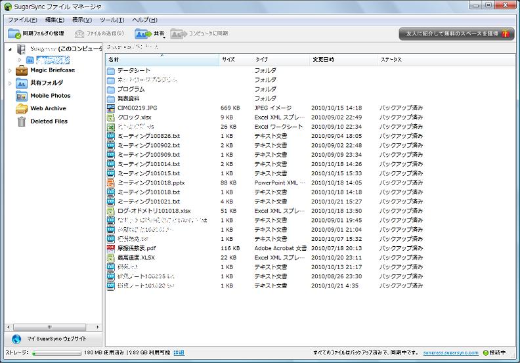Click the 同期フォルダの管理 toolbar icon
The height and width of the screenshot is (363, 520).
tap(14, 33)
